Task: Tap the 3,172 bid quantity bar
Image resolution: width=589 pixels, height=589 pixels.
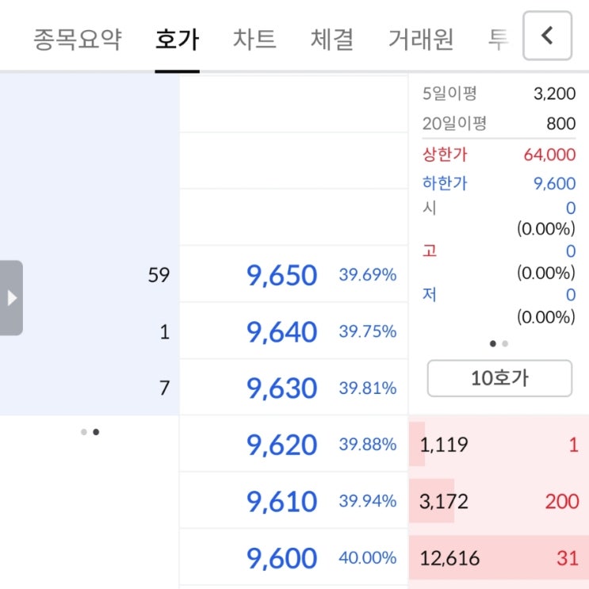Action: tap(444, 502)
